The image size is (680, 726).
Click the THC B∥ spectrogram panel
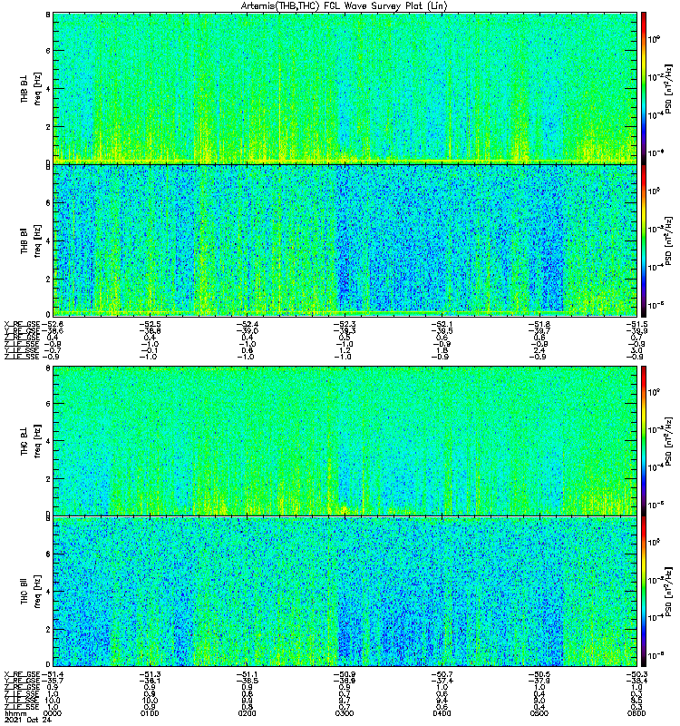click(345, 592)
